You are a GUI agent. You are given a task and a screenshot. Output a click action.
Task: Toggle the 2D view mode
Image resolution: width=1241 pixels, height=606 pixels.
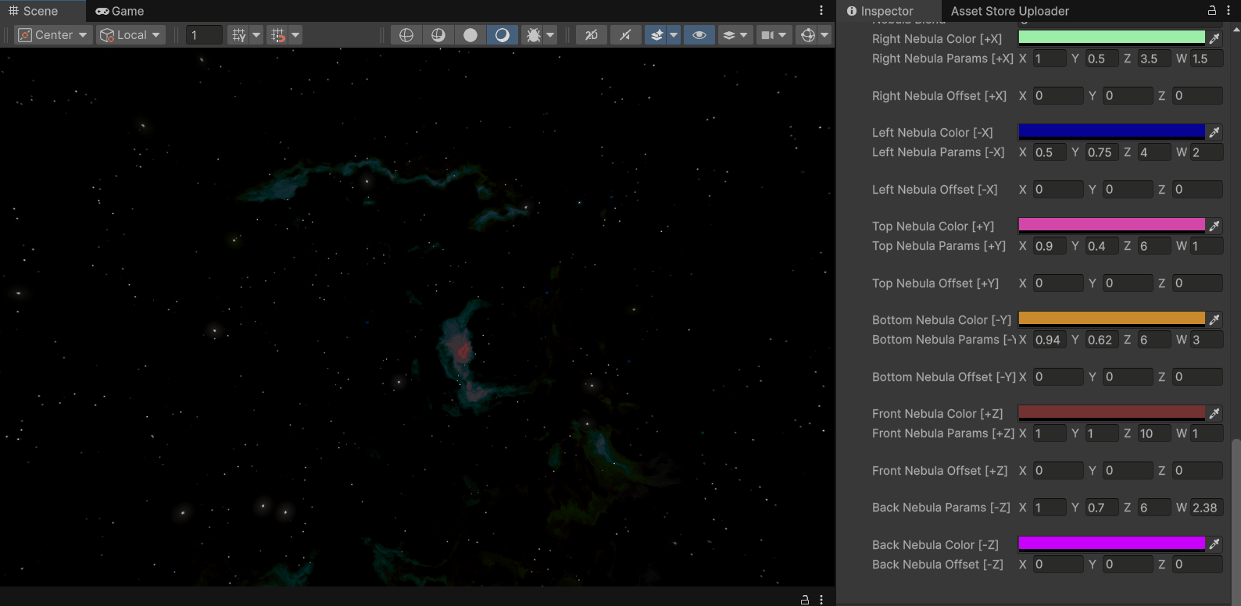point(592,35)
